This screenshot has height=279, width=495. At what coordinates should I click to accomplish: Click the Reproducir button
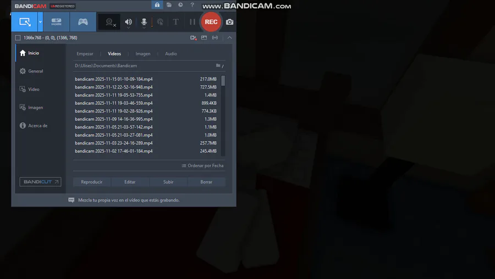click(91, 182)
